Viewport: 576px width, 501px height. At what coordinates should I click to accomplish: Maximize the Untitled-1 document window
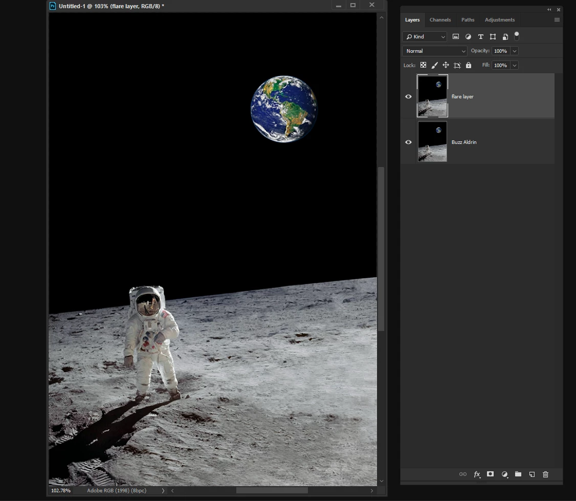(x=353, y=5)
